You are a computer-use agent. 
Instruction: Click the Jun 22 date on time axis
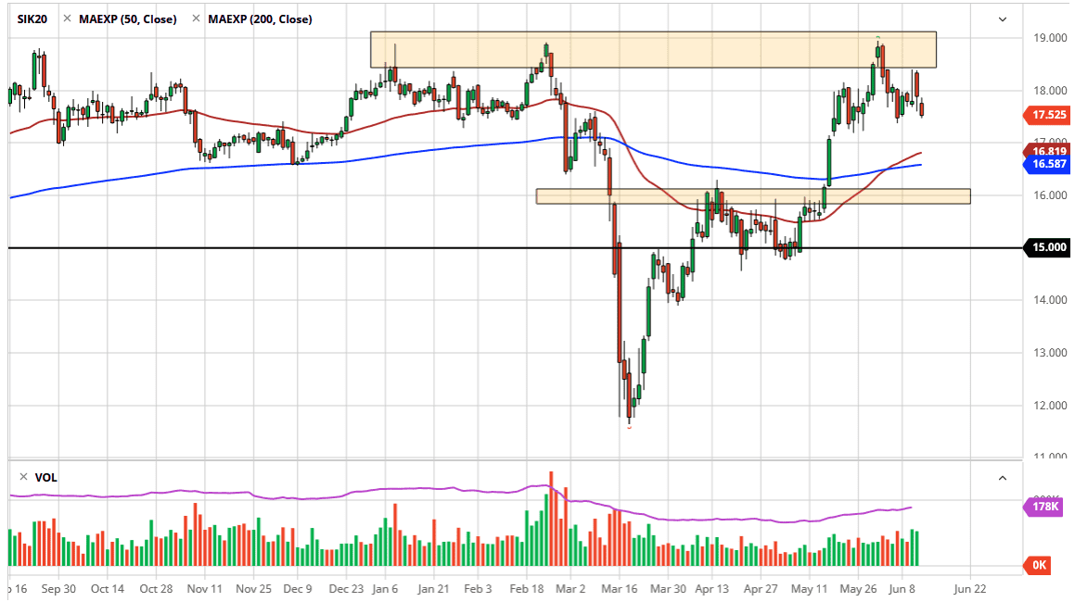click(x=968, y=588)
